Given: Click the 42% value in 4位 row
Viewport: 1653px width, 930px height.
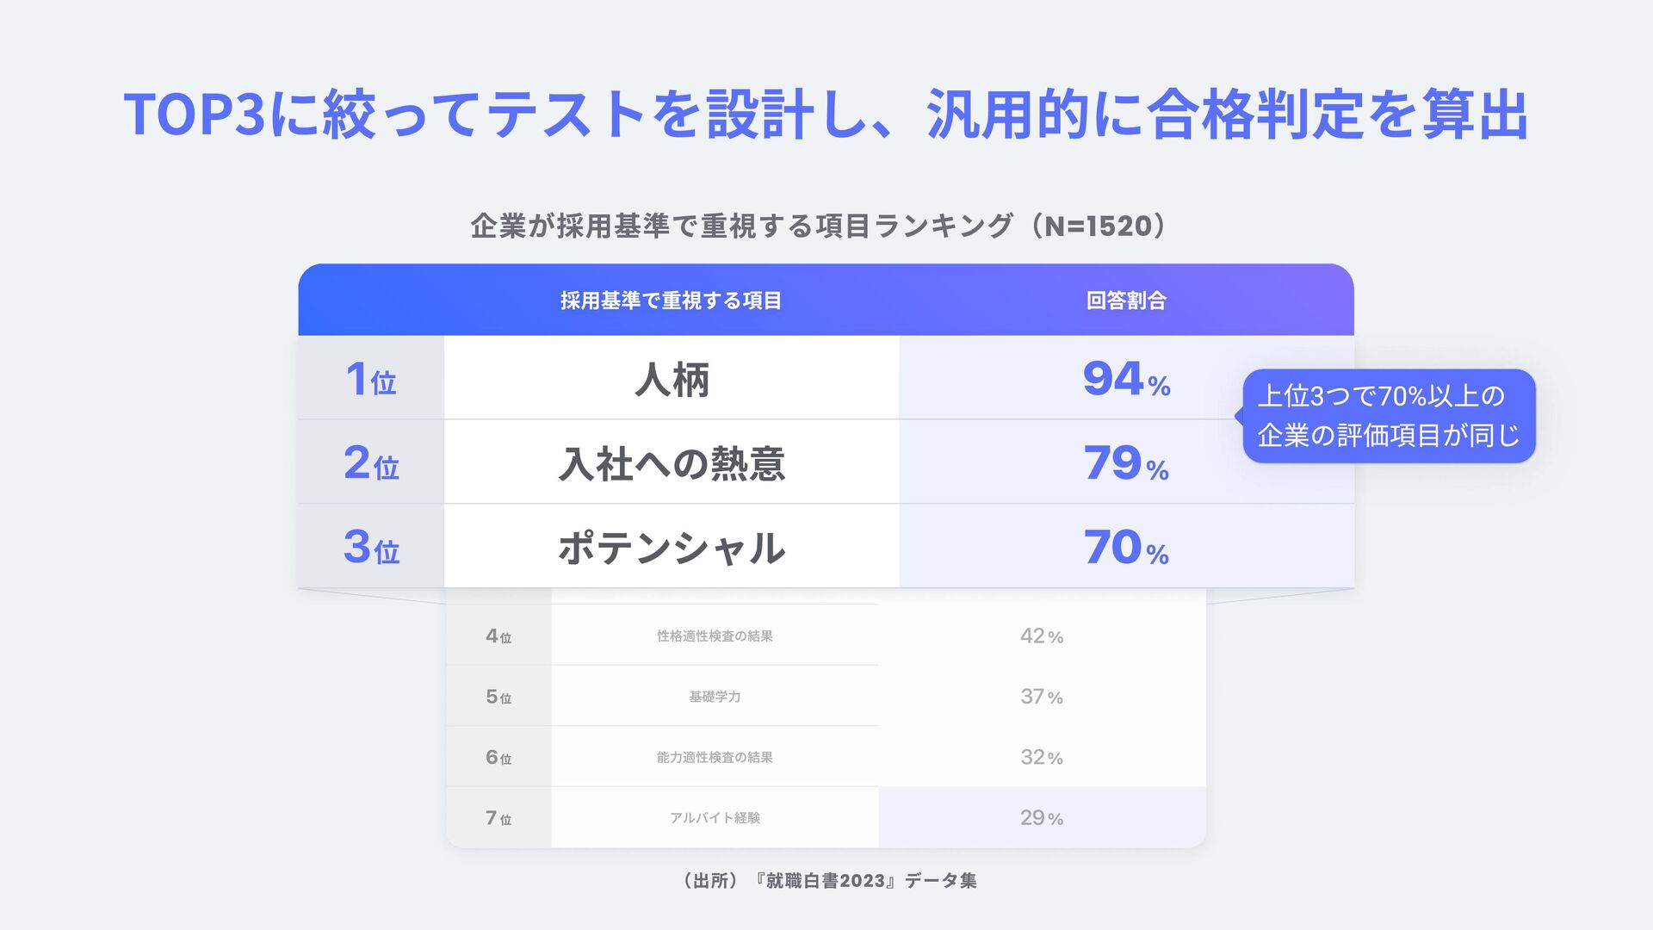Looking at the screenshot, I should [1042, 636].
